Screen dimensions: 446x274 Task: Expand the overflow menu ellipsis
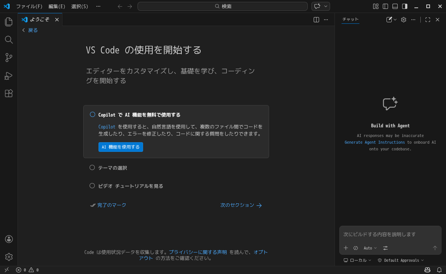tap(98, 6)
